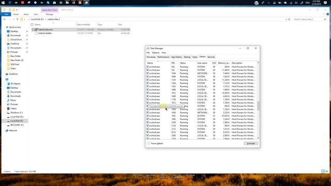Switch Explorer to large icons view
The image size is (331, 186).
[x=327, y=172]
